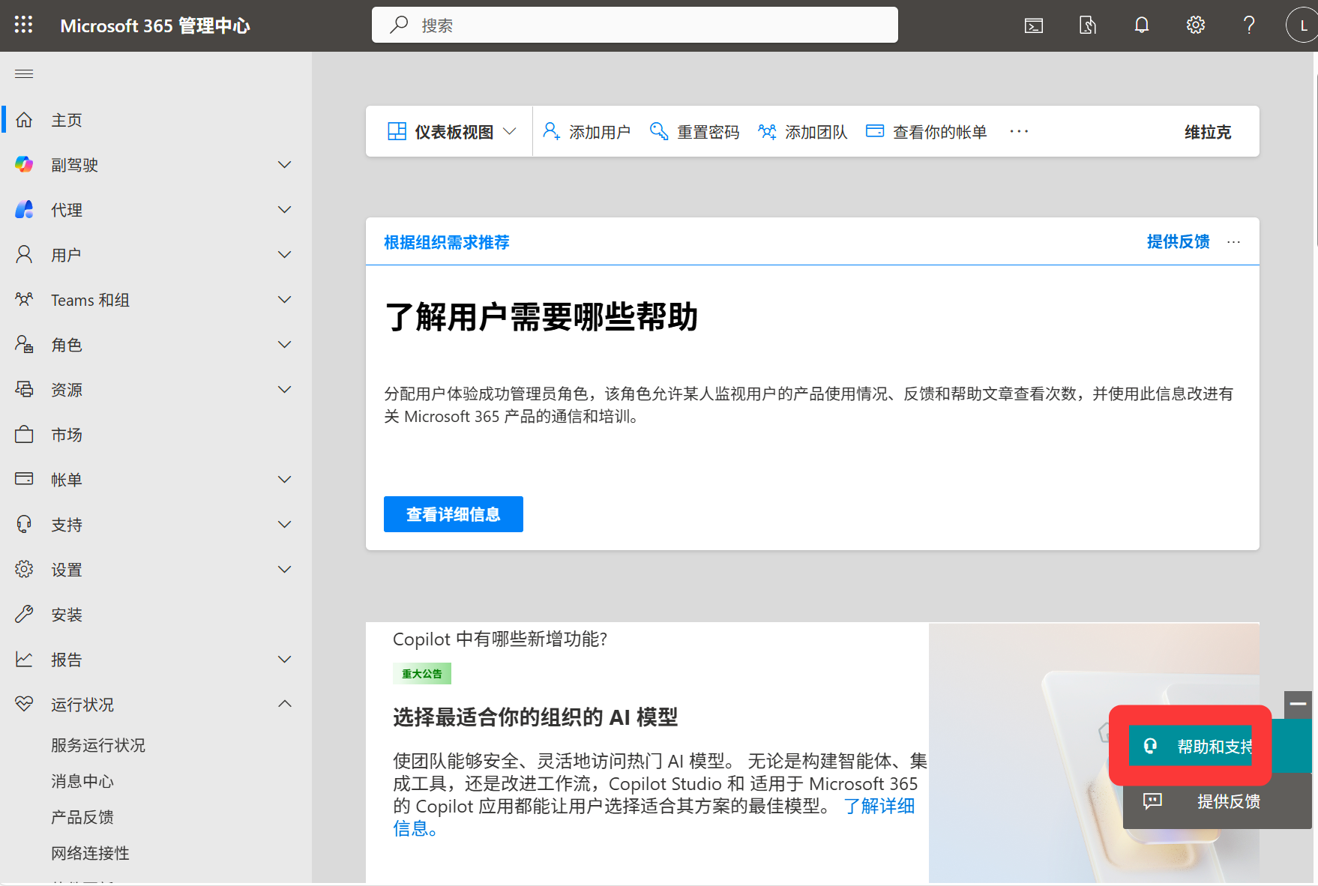Click the 查看详细信息 button
1318x886 pixels.
coord(453,514)
